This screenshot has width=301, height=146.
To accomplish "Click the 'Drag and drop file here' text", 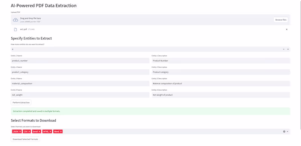I will 30,18.
